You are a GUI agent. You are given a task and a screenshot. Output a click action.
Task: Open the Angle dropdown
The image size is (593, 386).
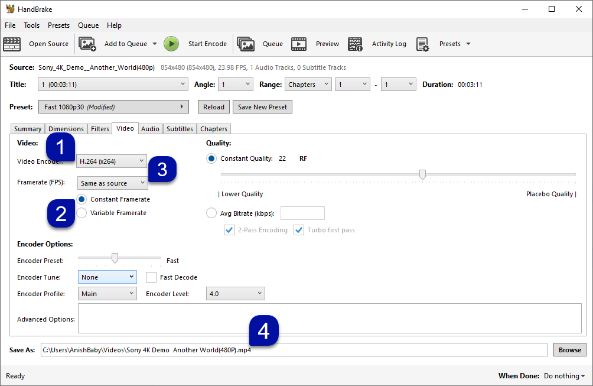236,85
